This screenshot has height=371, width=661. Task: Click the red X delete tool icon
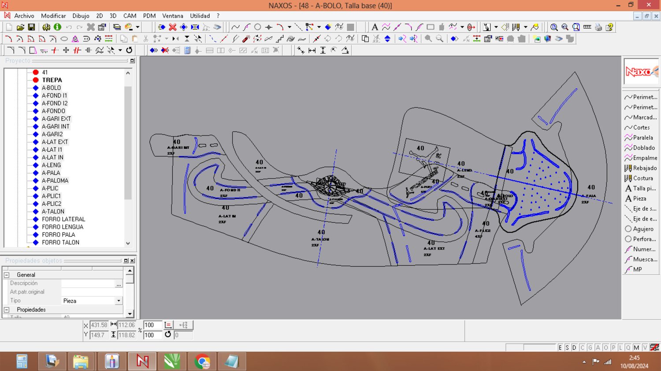[173, 27]
